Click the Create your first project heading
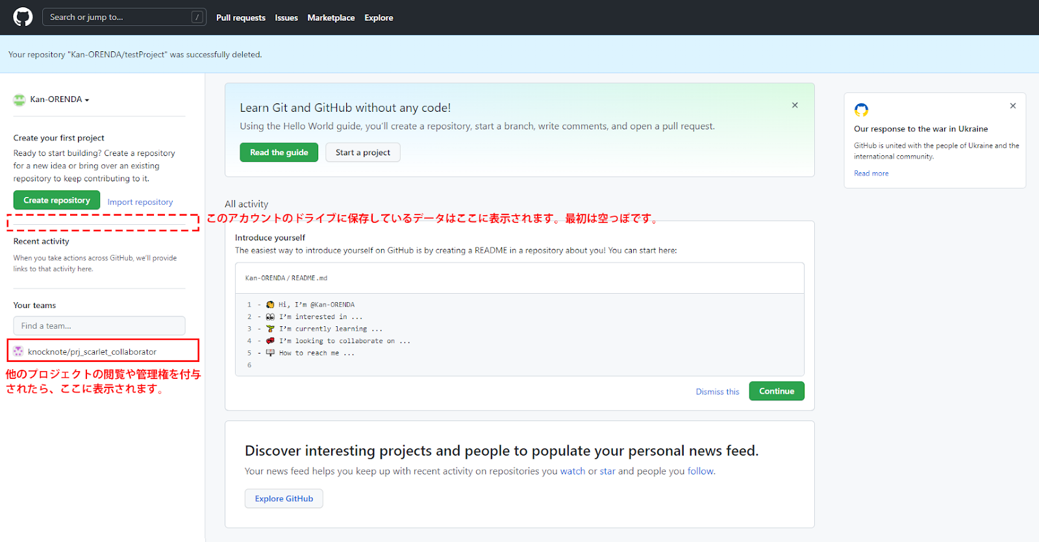 click(x=59, y=138)
